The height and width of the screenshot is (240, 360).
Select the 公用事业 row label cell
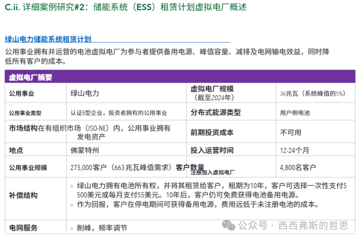(x=22, y=94)
